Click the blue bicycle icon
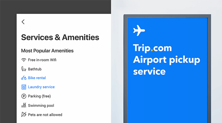Image resolution: width=222 pixels, height=123 pixels. coord(24,78)
